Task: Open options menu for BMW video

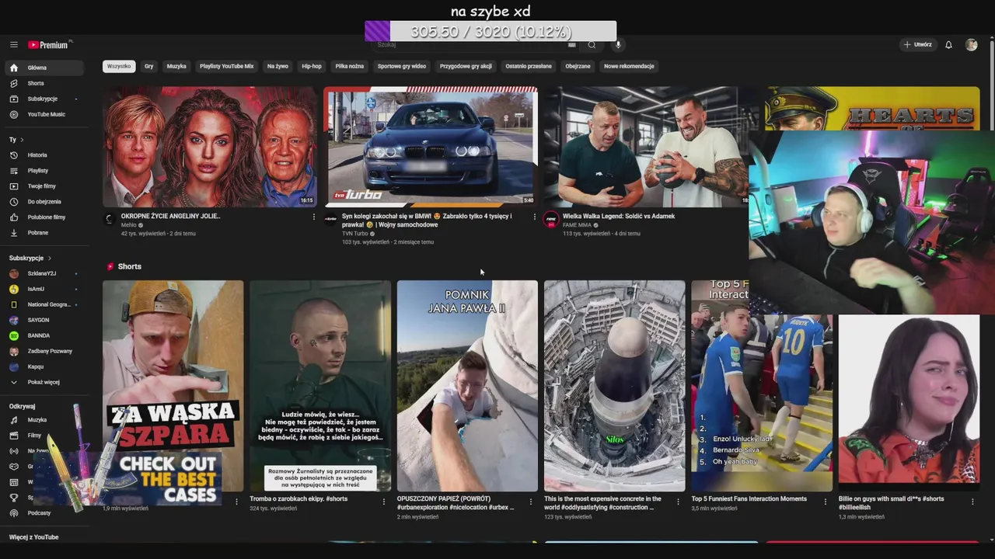Action: point(534,217)
